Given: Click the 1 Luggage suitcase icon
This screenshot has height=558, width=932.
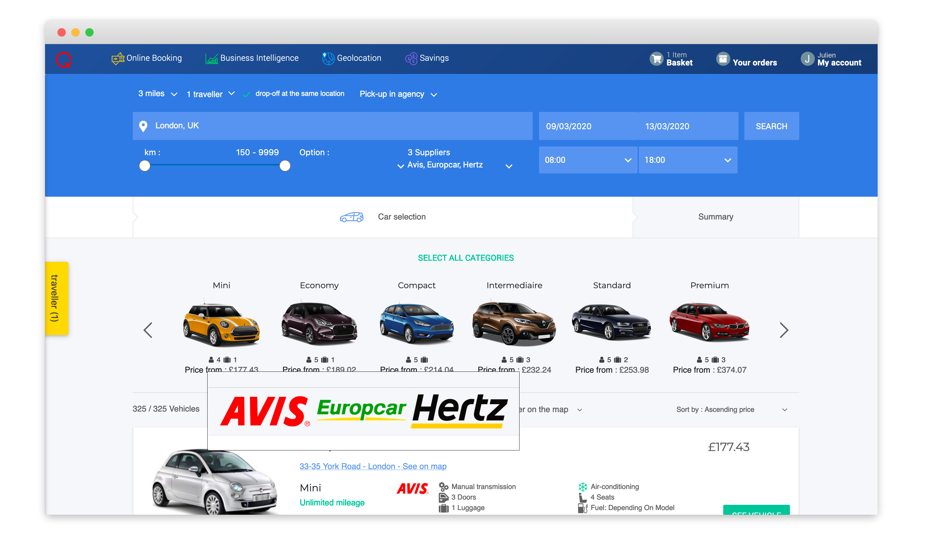Looking at the screenshot, I should pos(443,508).
